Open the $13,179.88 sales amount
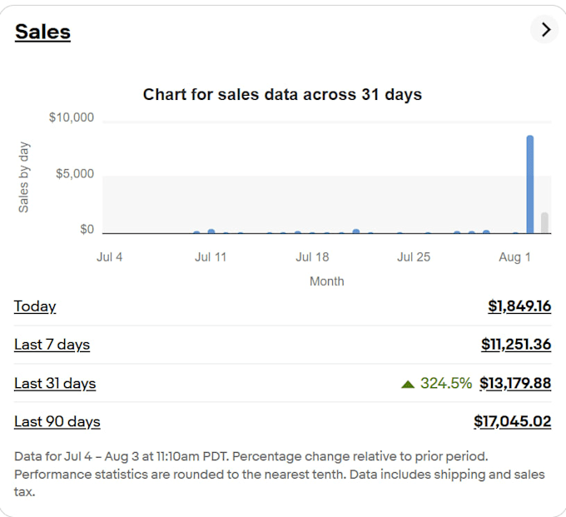Image resolution: width=566 pixels, height=517 pixels. click(x=515, y=383)
